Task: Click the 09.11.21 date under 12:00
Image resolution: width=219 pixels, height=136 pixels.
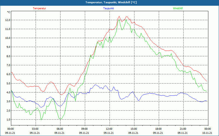Action: pyautogui.click(x=109, y=133)
